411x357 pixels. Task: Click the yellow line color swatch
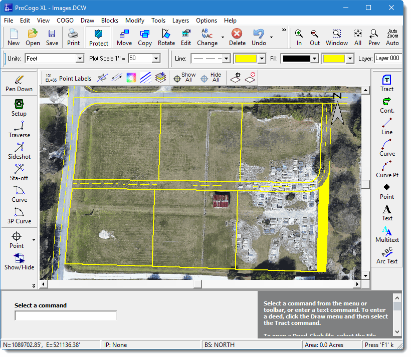(x=246, y=59)
